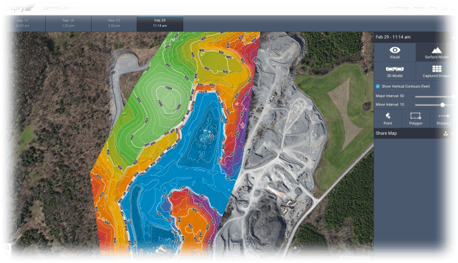The width and height of the screenshot is (458, 263).
Task: Open the 3D Model glasses view
Action: 395,71
